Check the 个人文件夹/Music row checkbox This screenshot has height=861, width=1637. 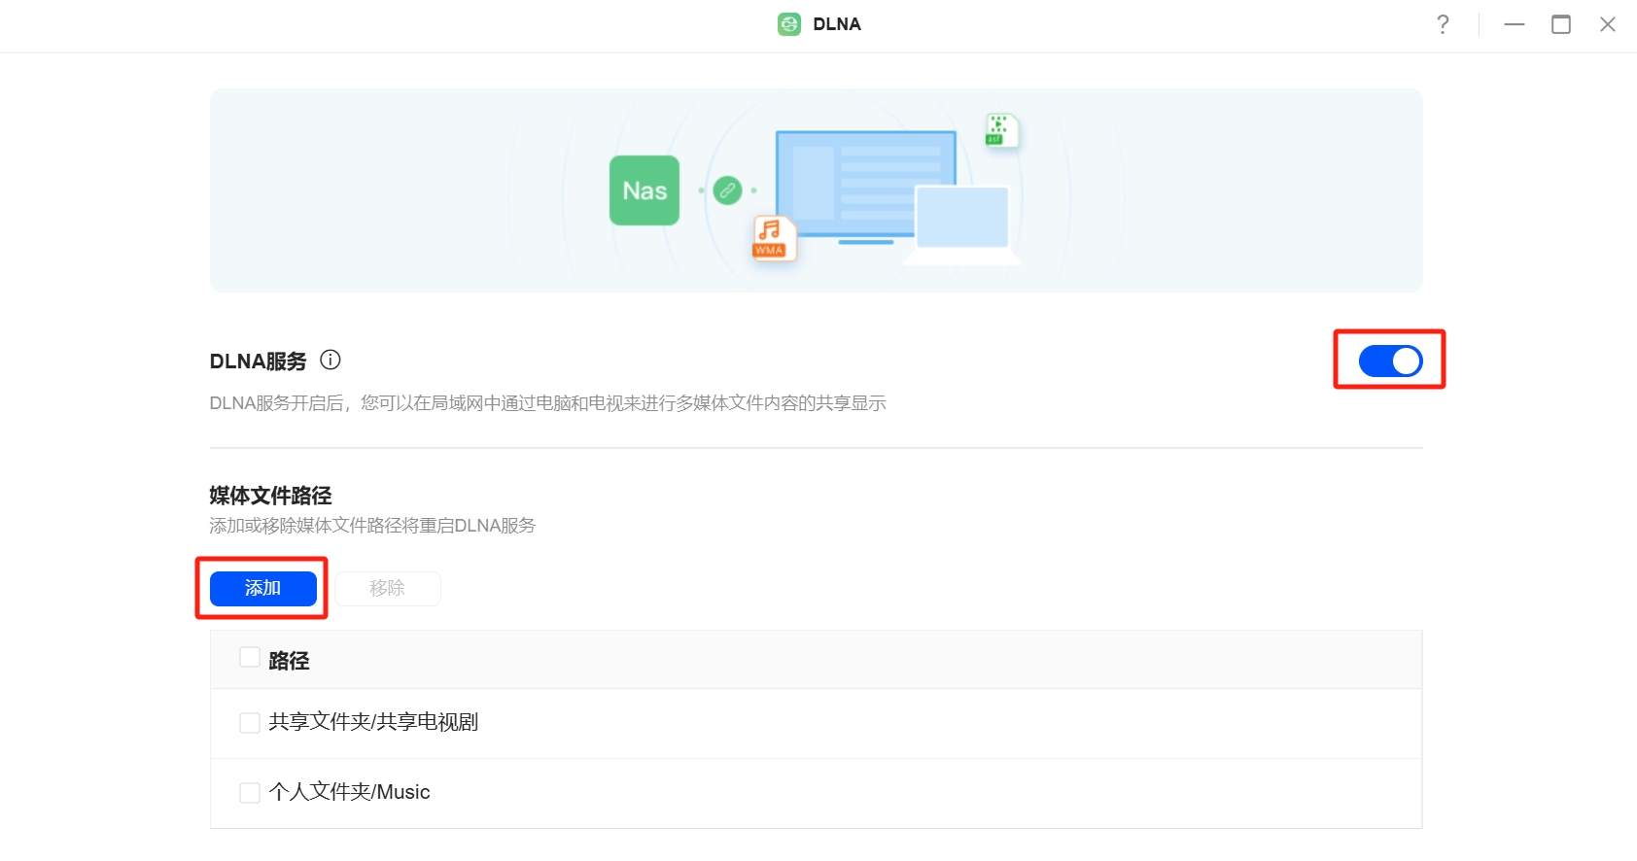pos(250,793)
